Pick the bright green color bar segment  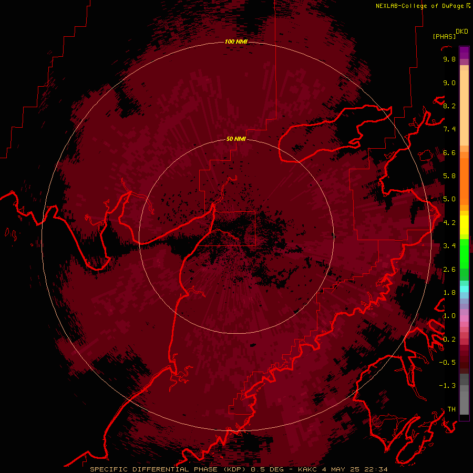point(464,254)
